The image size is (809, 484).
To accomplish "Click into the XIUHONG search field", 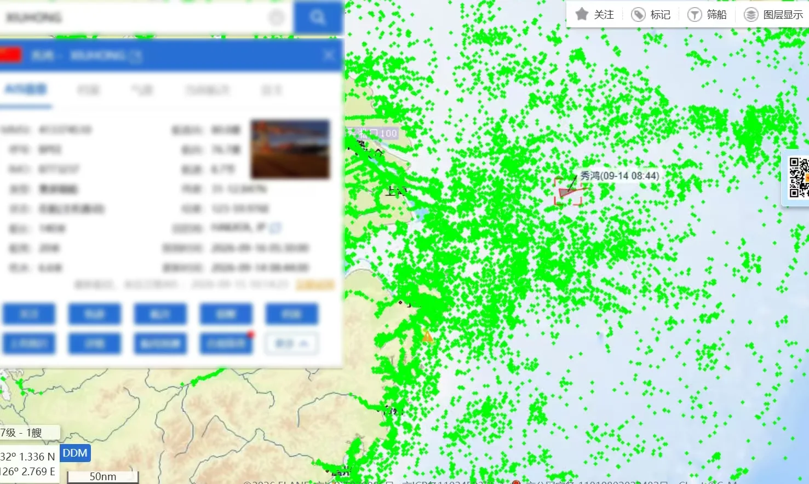I will [137, 18].
